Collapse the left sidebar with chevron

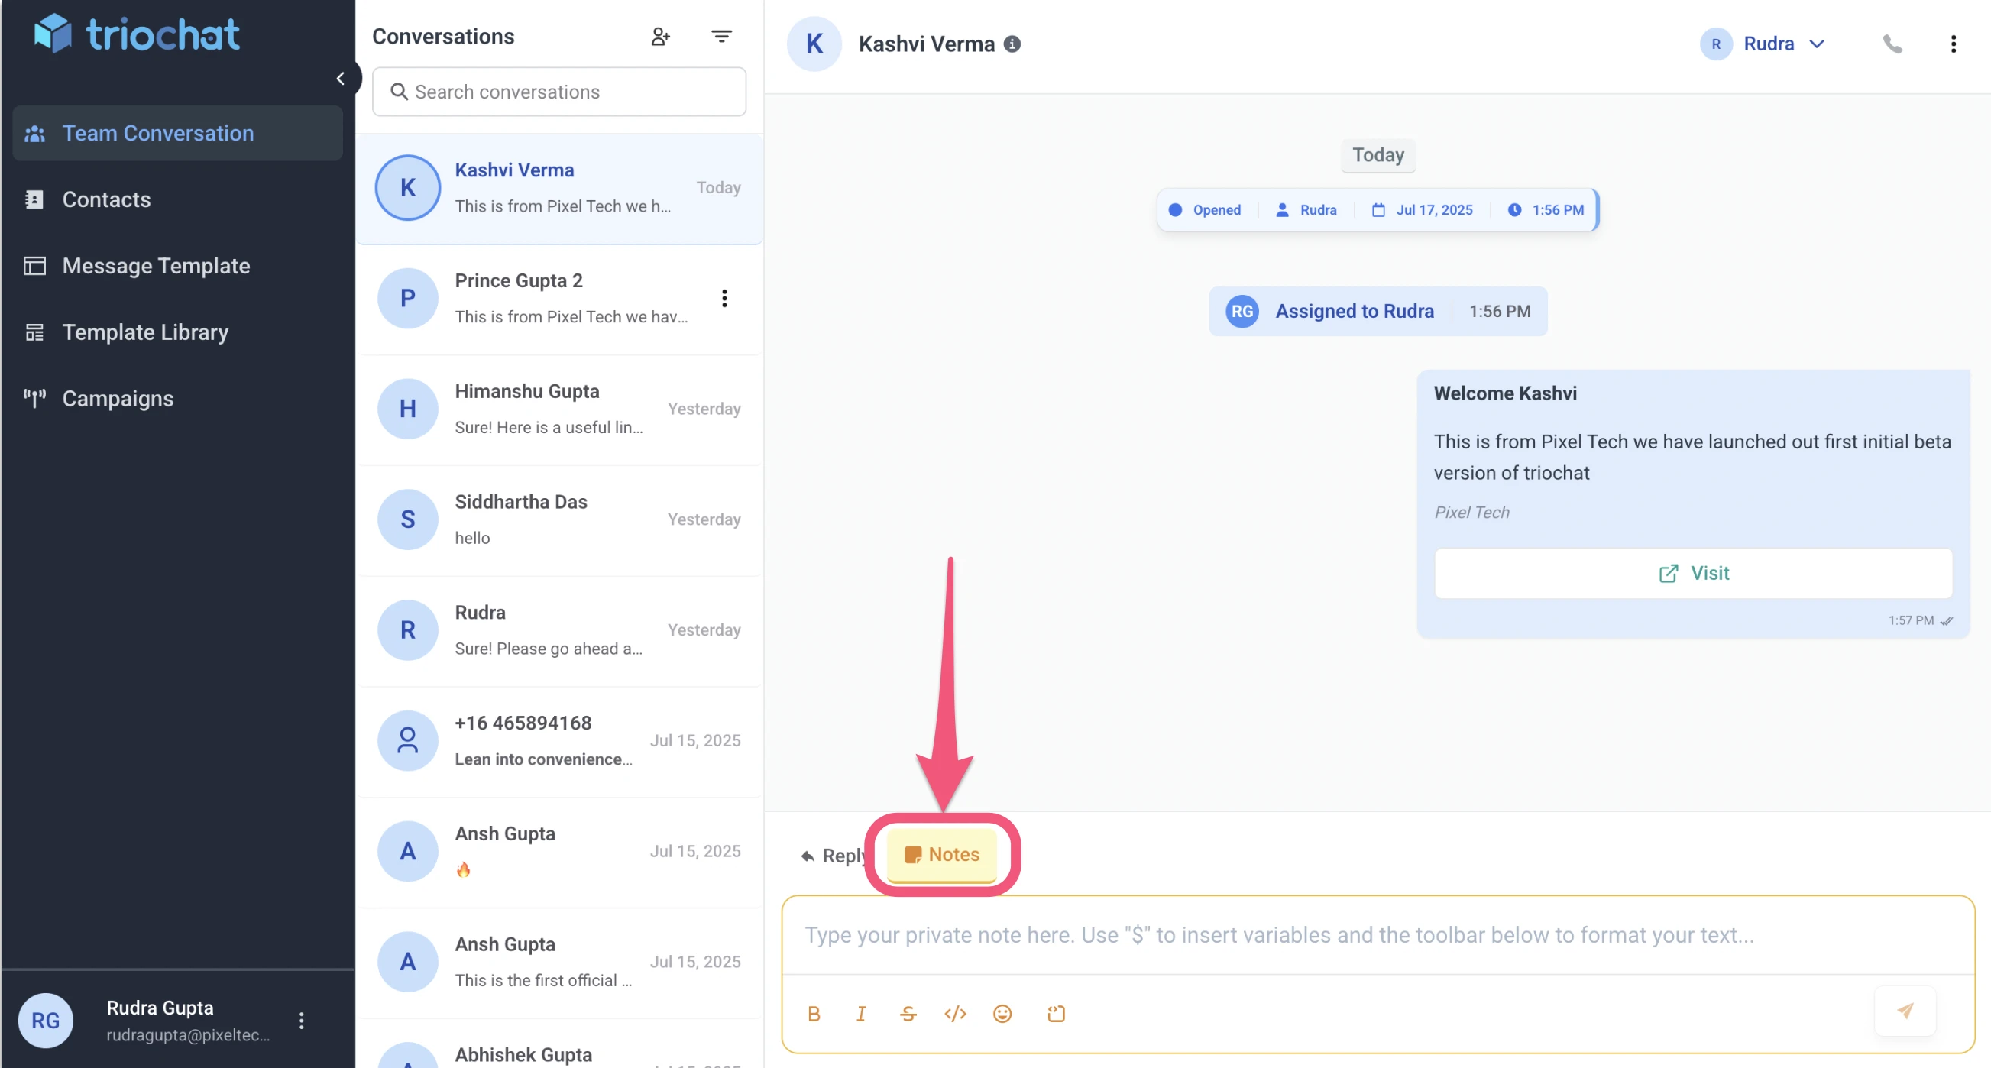(342, 78)
